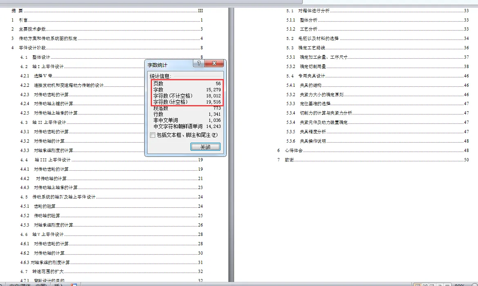The image size is (478, 286).
Task: Click 7 致谢 contents entry
Action: pos(373,160)
